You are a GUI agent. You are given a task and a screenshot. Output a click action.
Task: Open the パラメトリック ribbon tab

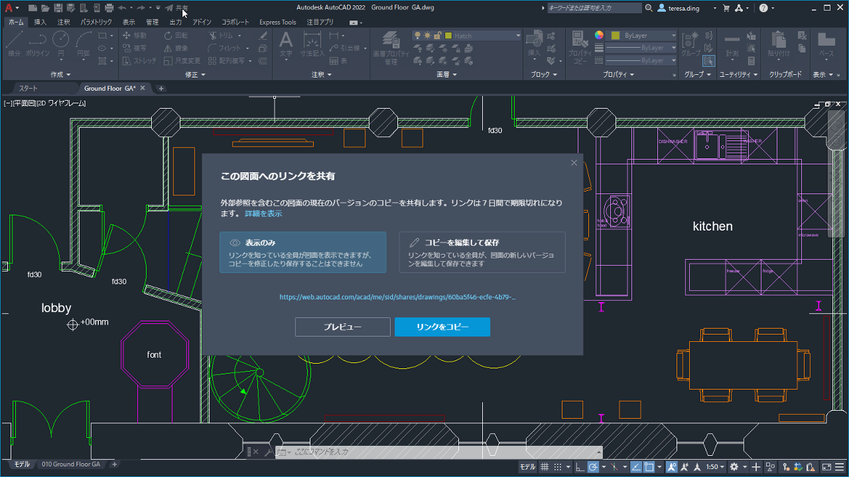tap(96, 23)
